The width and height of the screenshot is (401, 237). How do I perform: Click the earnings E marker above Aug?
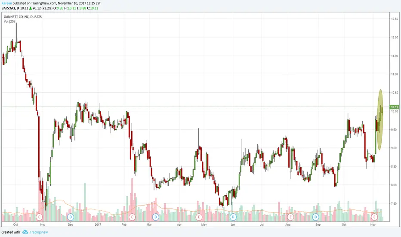tap(290, 217)
